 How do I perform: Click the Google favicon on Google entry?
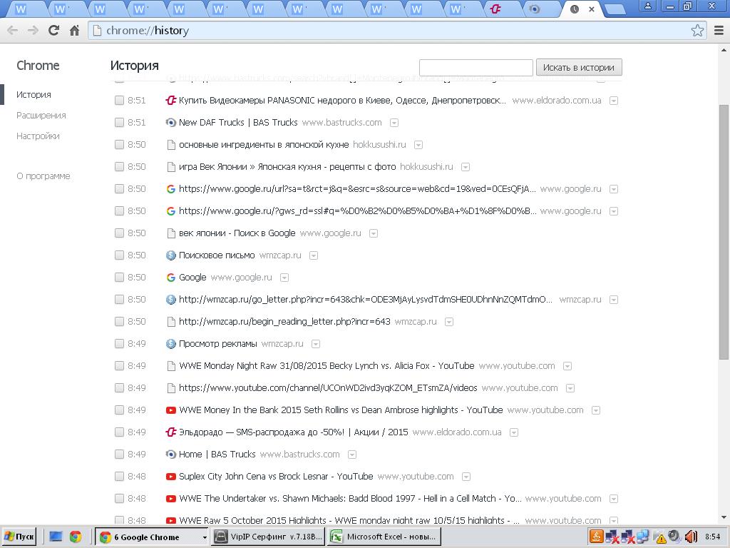(x=171, y=278)
